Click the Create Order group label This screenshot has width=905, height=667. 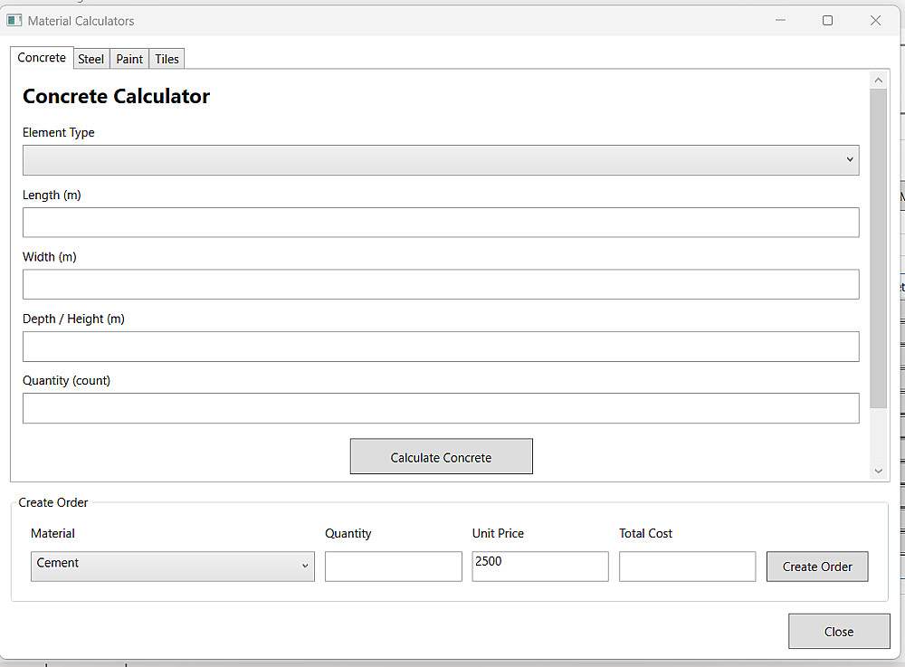point(53,502)
